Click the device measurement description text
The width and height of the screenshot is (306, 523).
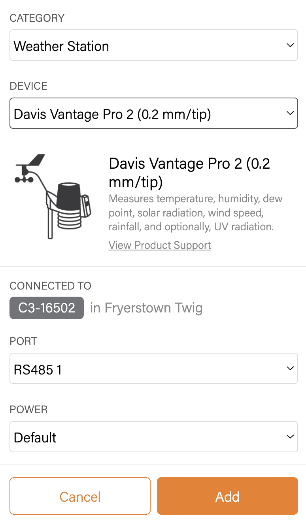click(196, 213)
